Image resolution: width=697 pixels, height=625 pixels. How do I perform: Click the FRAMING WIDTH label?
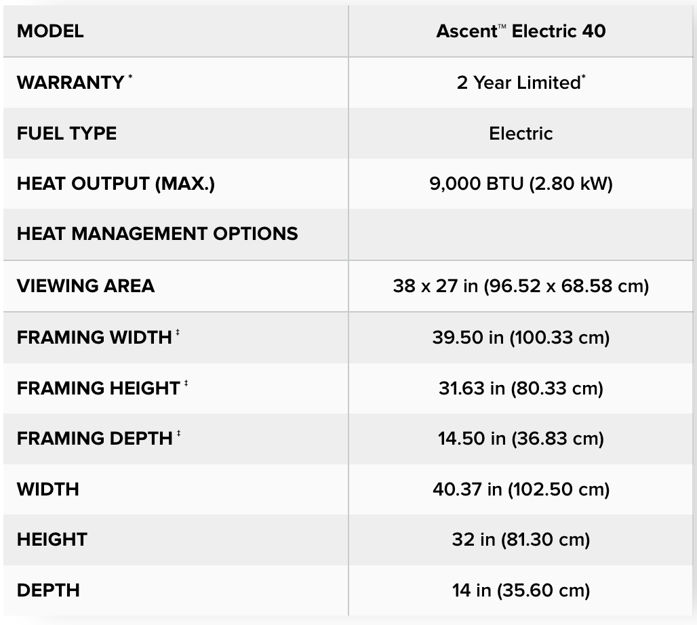[94, 337]
